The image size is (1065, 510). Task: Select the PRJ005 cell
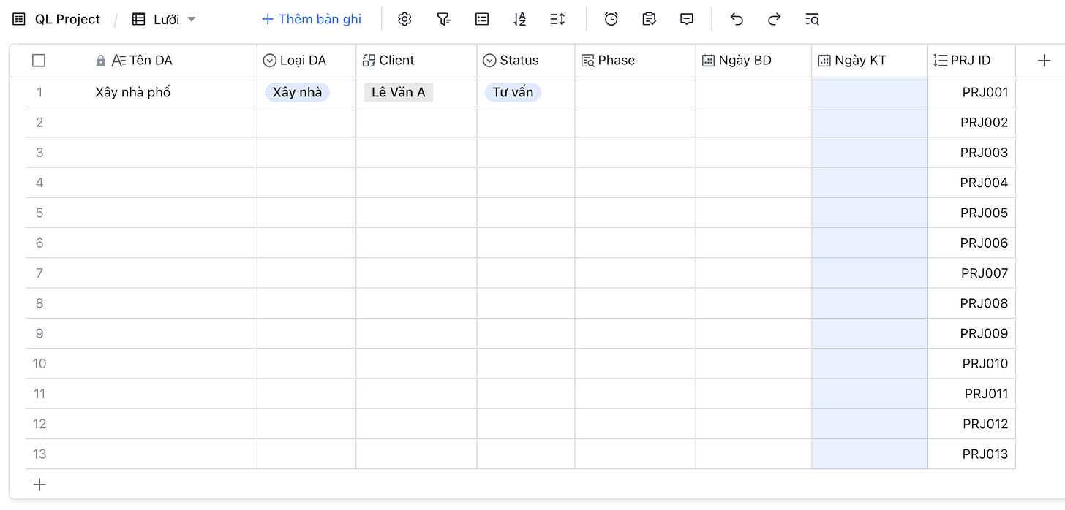[971, 213]
